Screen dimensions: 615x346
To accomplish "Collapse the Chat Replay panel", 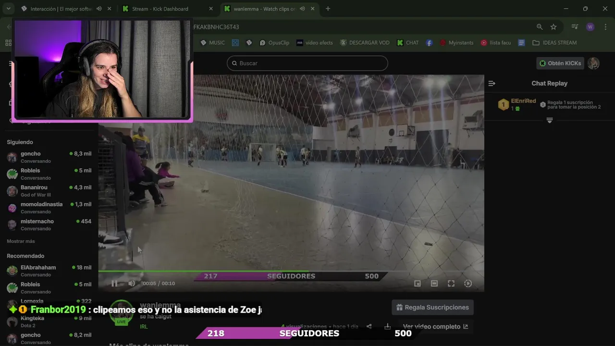I will click(492, 83).
